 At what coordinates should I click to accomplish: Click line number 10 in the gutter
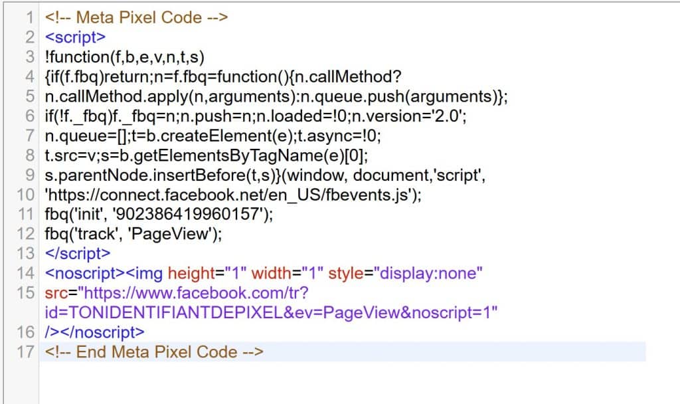pyautogui.click(x=26, y=195)
